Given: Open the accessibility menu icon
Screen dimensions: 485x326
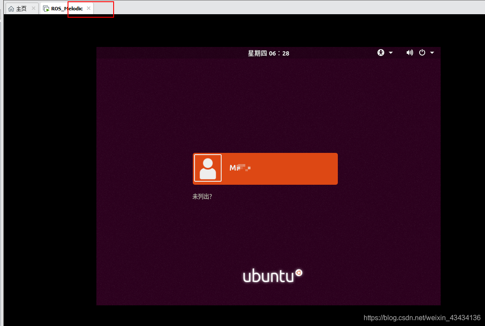Looking at the screenshot, I should pyautogui.click(x=381, y=53).
